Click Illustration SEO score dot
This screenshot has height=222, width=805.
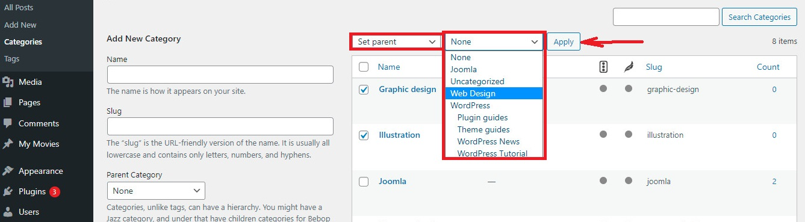tap(603, 134)
